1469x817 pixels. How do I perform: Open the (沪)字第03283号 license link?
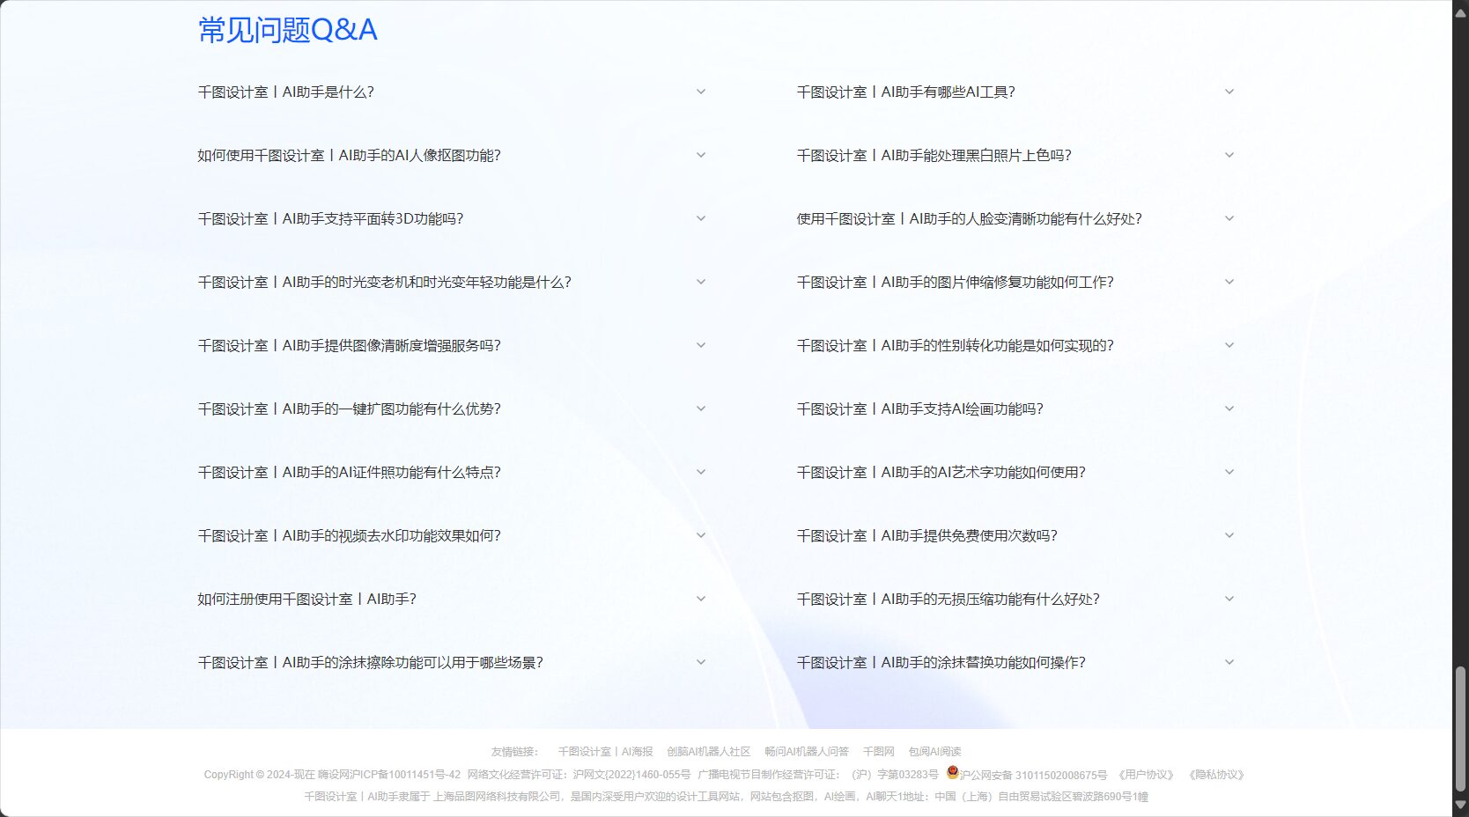(895, 775)
